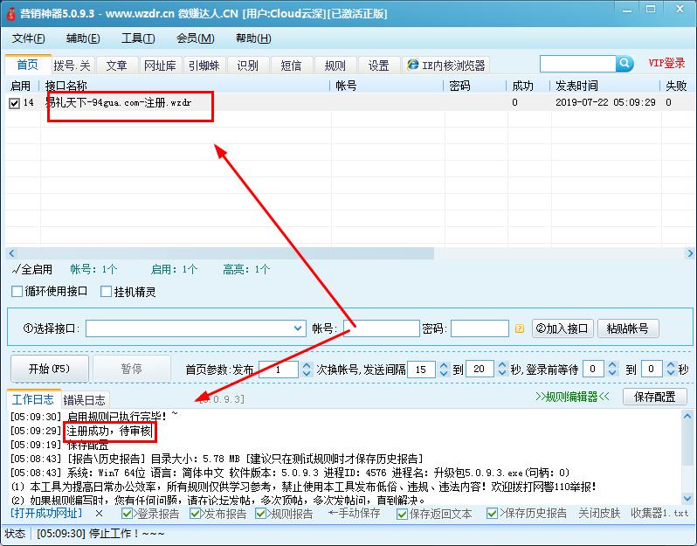
Task: Switch to the 文章 tab
Action: point(116,66)
